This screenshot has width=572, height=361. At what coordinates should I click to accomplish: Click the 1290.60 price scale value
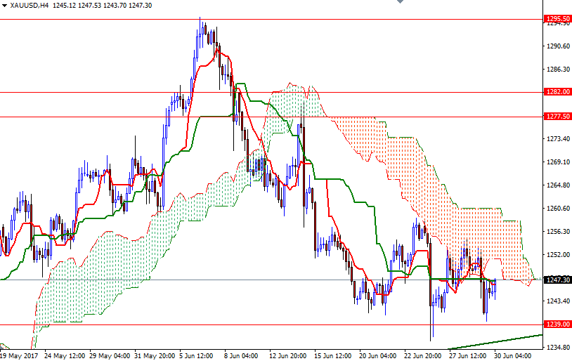click(x=558, y=46)
